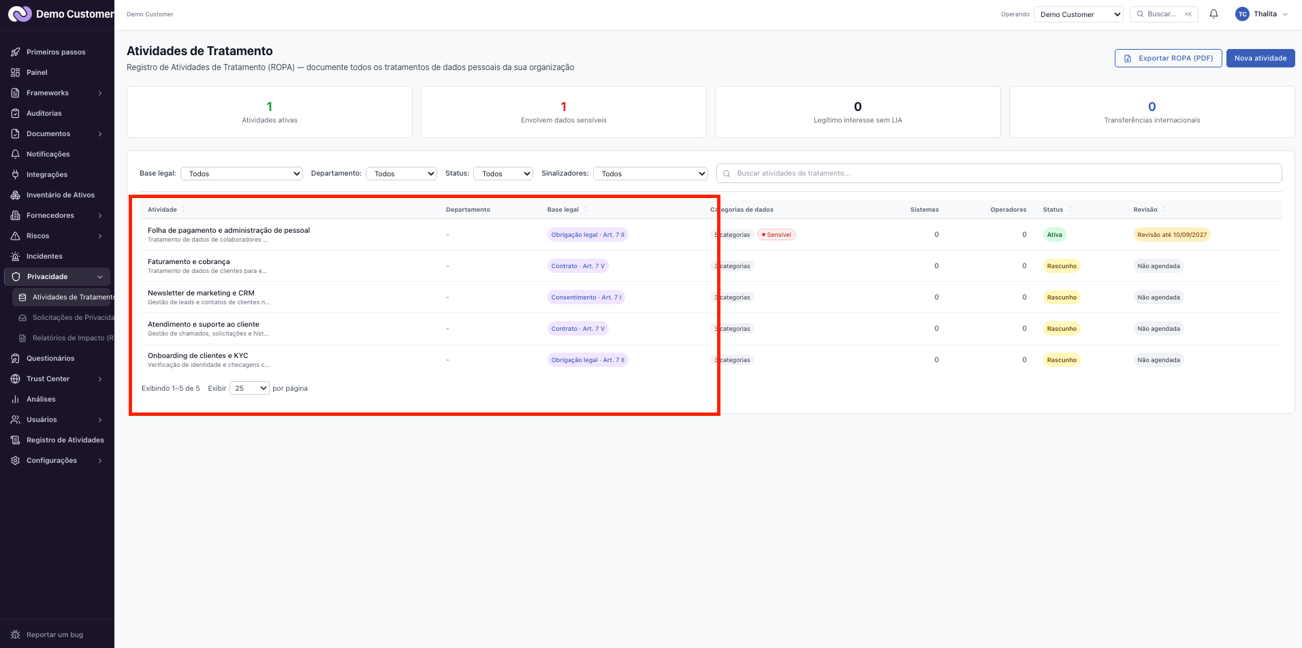The image size is (1302, 648).
Task: Click the Notificações bell icon in sidebar
Action: [15, 154]
